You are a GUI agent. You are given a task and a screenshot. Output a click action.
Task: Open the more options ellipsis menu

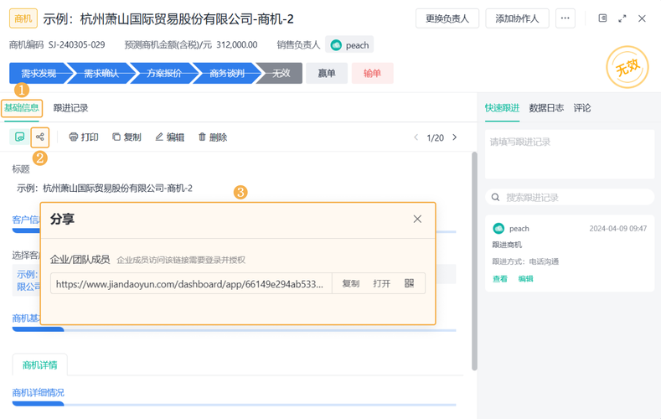pyautogui.click(x=565, y=18)
